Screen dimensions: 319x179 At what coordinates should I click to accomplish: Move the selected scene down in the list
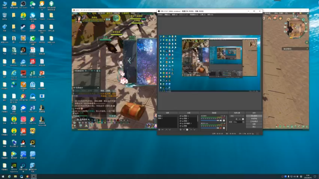tap(170, 130)
